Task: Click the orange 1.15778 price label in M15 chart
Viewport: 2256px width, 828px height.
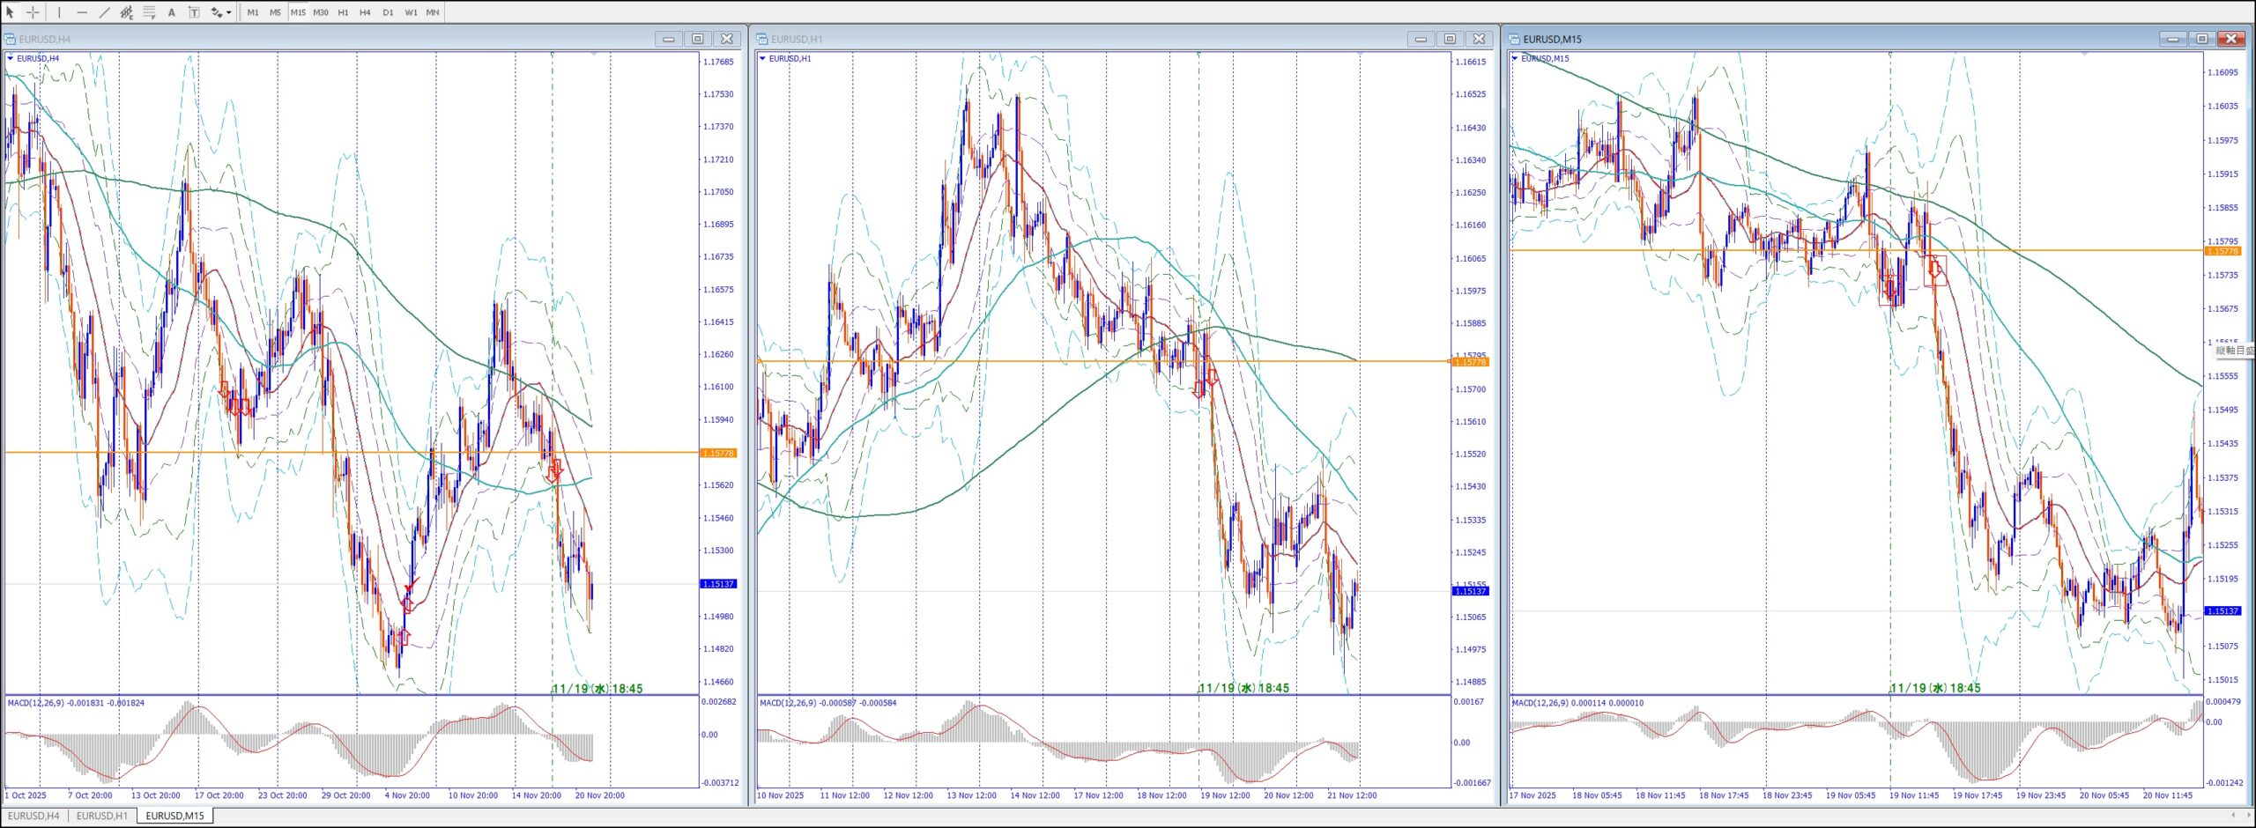Action: point(2223,251)
